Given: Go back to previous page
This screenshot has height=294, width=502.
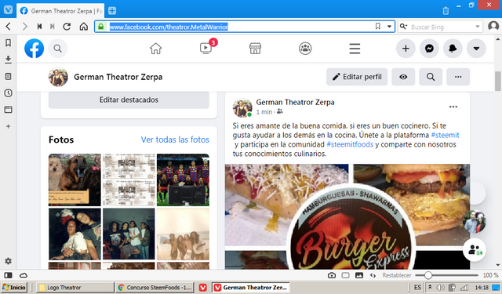Looking at the screenshot, I should (9, 27).
